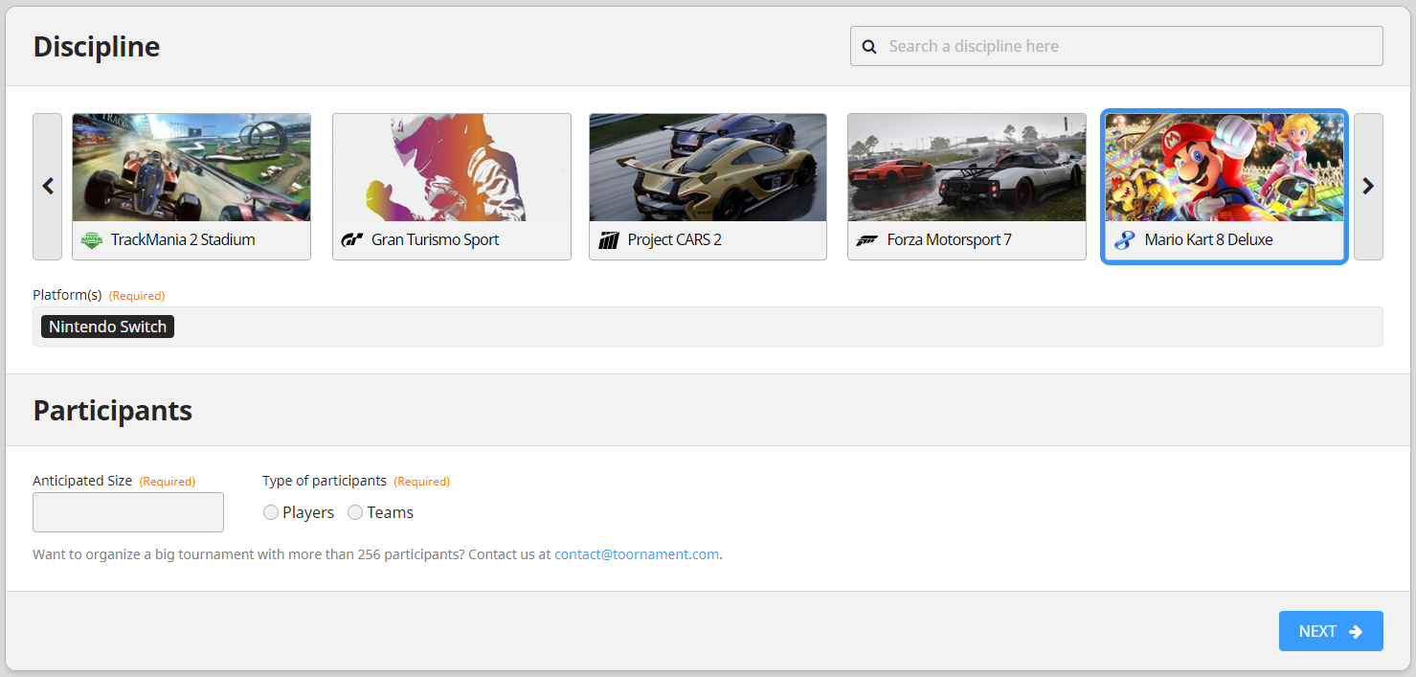The width and height of the screenshot is (1416, 677).
Task: Click the Anticipated Size input box
Action: 128,512
